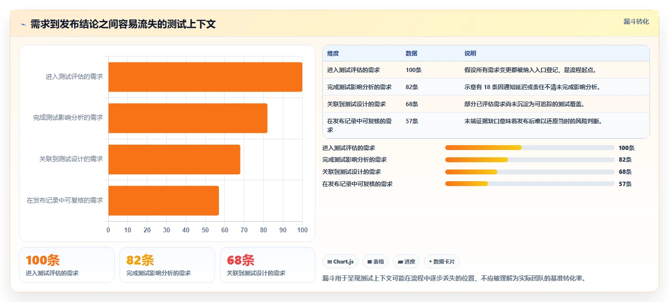The width and height of the screenshot is (669, 302).
Task: Click 进入测试评估的需求 y-axis label in chart
Action: [74, 77]
